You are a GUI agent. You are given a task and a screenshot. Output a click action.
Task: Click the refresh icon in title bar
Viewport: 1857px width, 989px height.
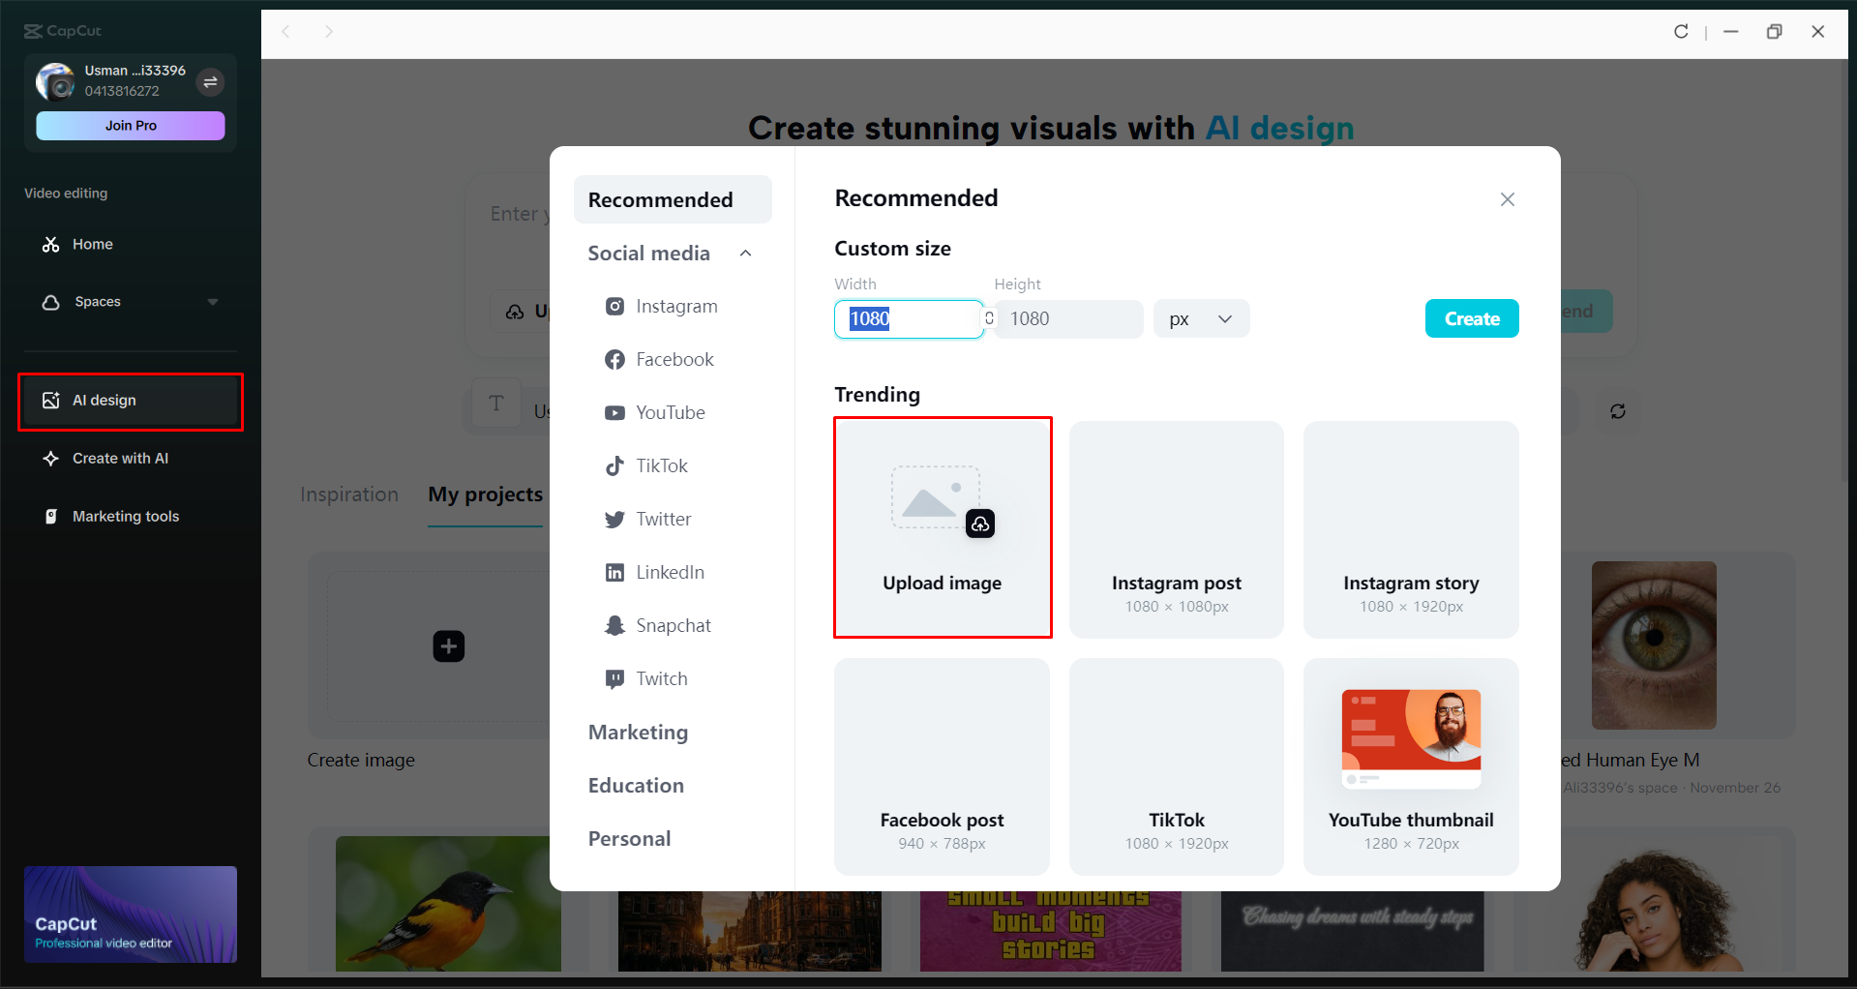(x=1681, y=32)
